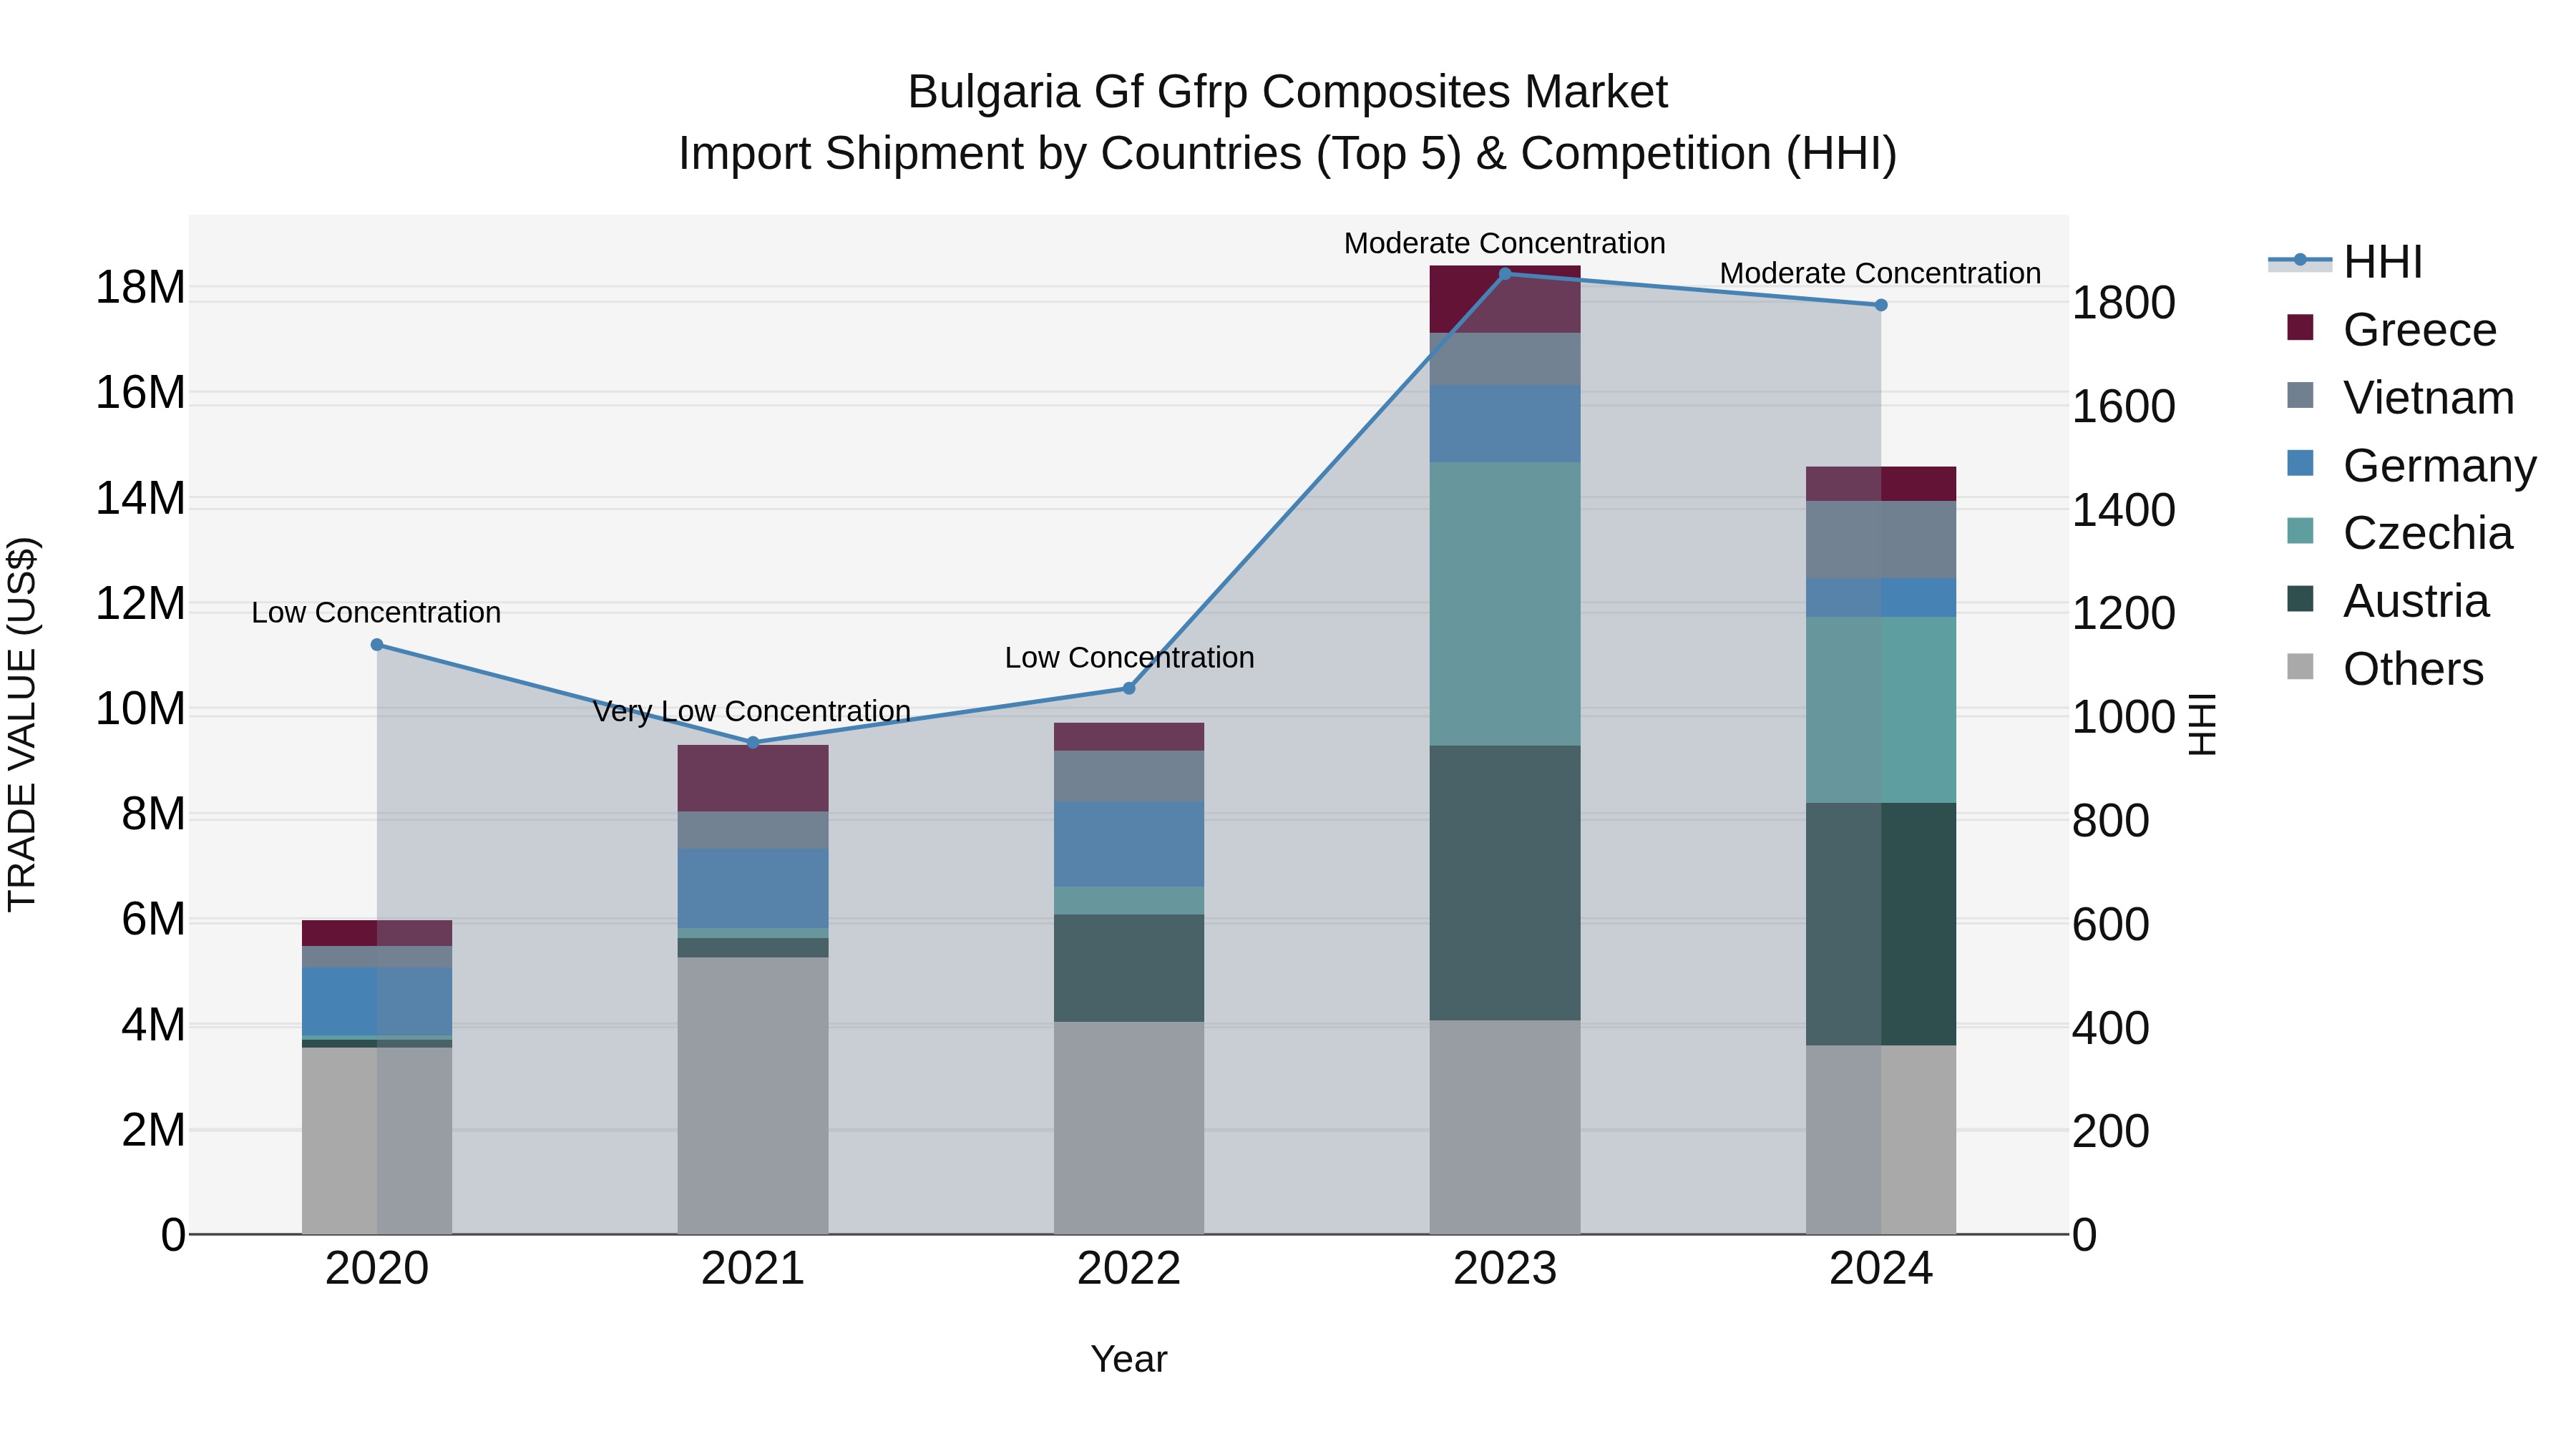Image resolution: width=2576 pixels, height=1449 pixels.
Task: Click the 2024 HHI data point
Action: [x=1881, y=305]
